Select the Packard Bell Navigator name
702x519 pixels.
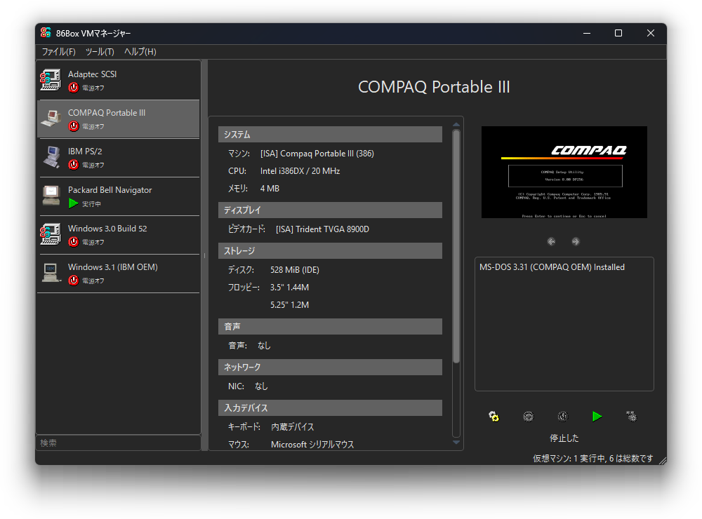pyautogui.click(x=110, y=189)
